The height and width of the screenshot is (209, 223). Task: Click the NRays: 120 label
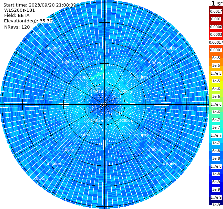click(x=17, y=27)
